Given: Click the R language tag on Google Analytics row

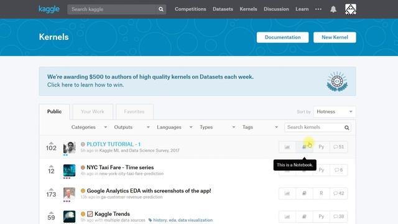Looking at the screenshot, I should tap(322, 194).
